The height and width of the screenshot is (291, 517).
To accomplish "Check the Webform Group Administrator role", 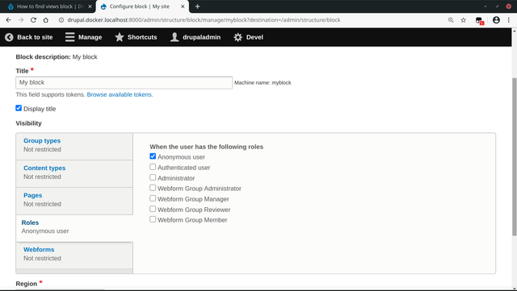I will (x=153, y=188).
